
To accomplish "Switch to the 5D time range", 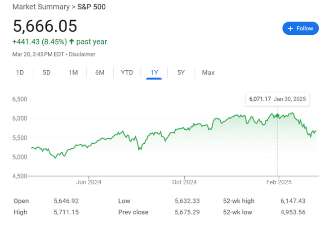I will click(47, 73).
